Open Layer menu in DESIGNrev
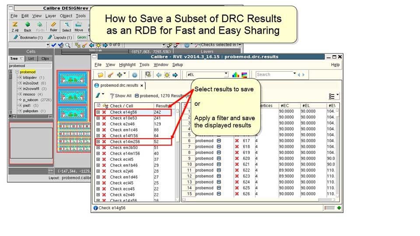Screen dimensions: 420x236 click(51, 16)
